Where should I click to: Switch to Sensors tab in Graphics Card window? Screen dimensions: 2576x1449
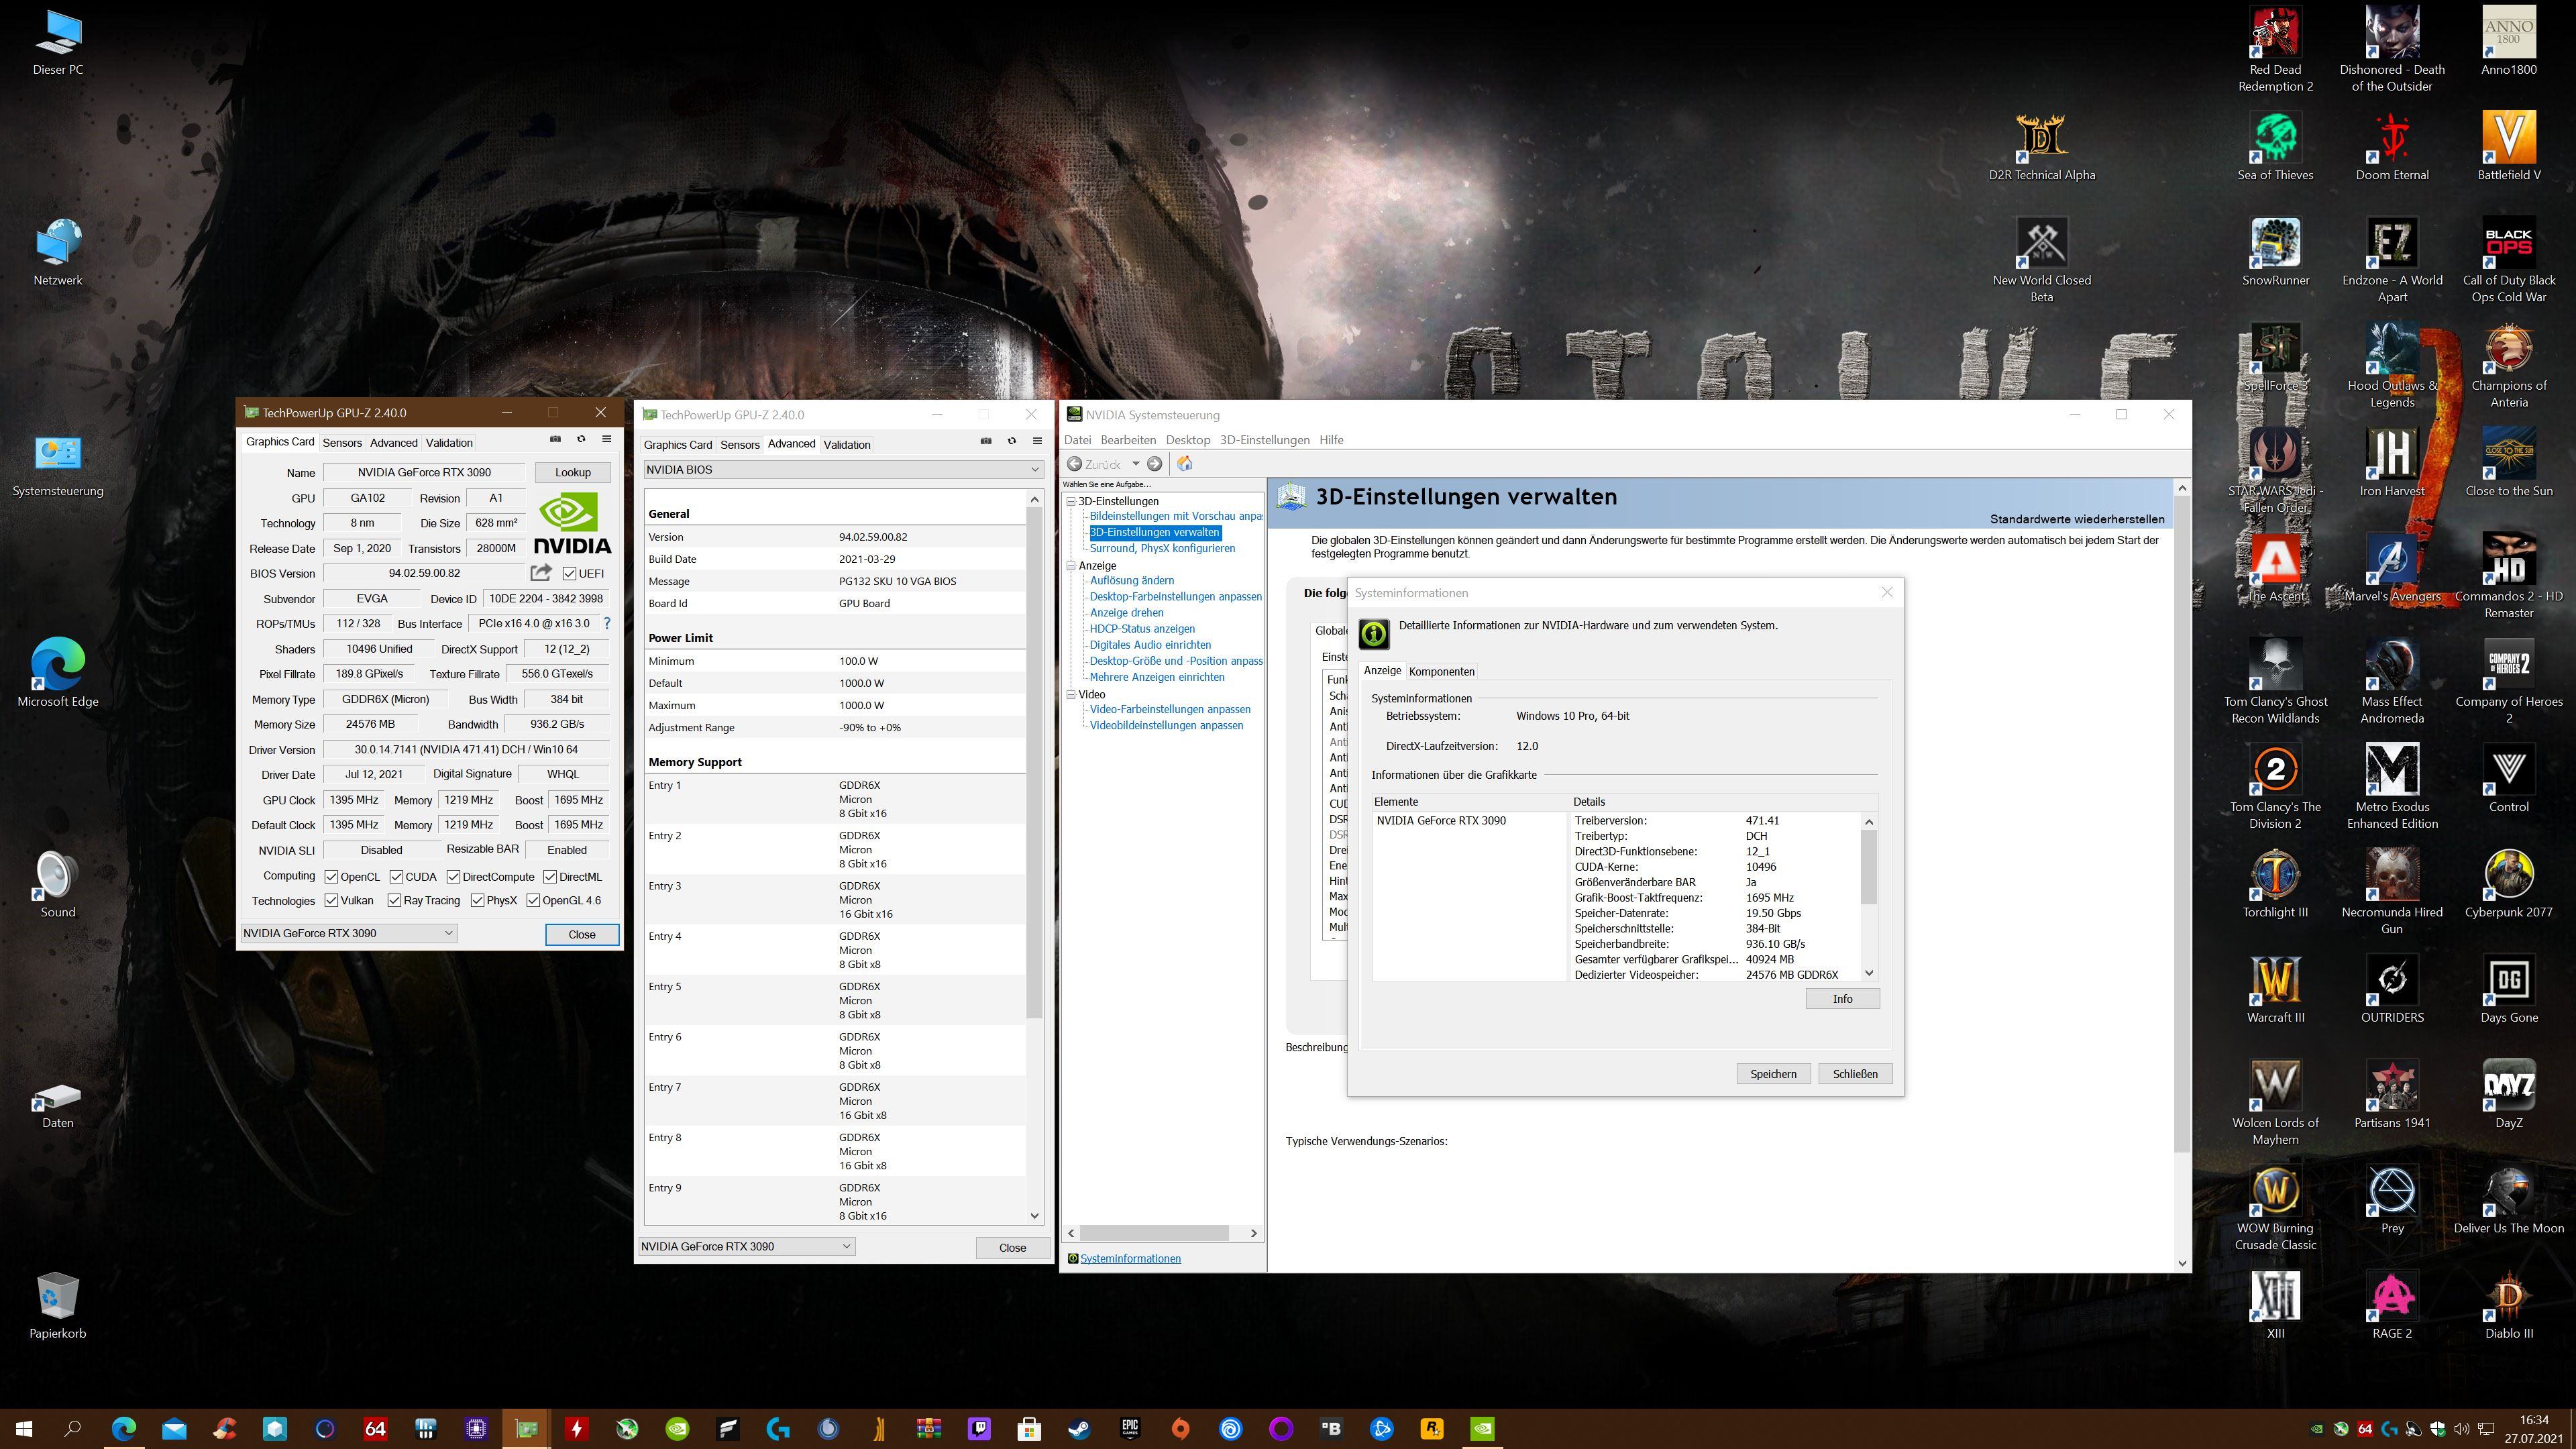(342, 443)
